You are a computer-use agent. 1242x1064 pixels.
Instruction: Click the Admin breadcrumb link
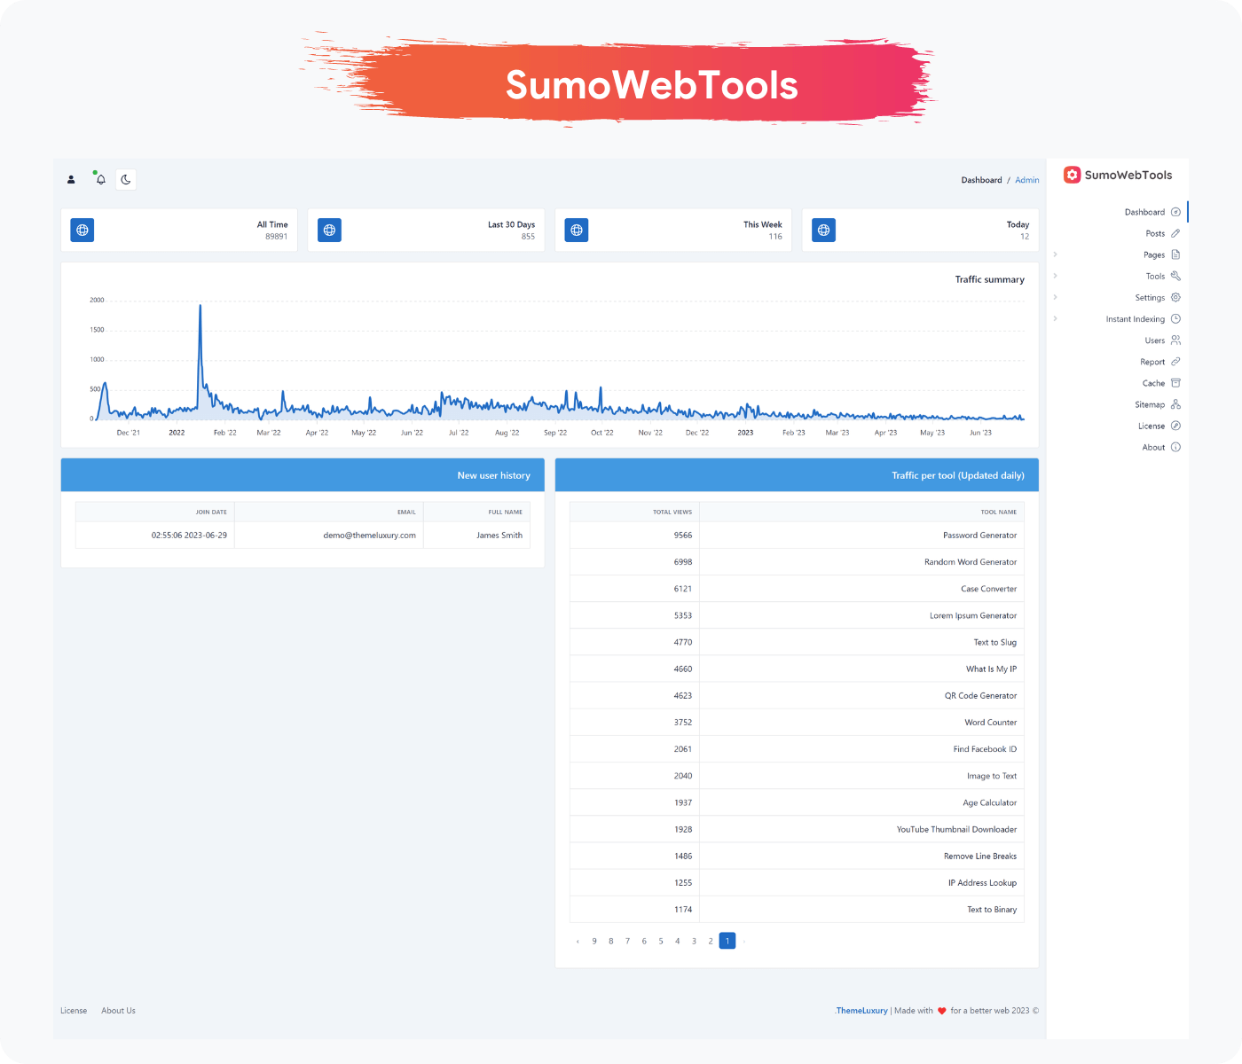1026,179
